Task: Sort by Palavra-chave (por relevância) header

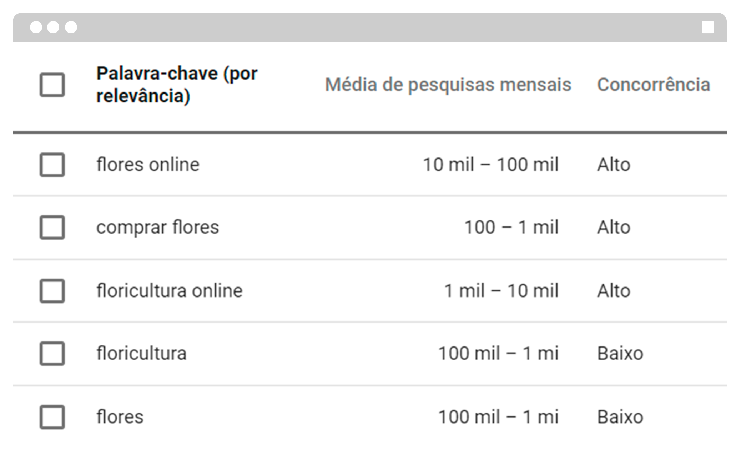Action: (x=177, y=85)
